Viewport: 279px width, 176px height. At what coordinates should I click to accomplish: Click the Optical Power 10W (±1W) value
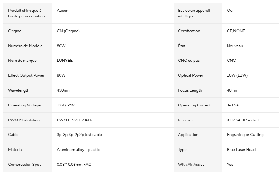click(x=237, y=75)
